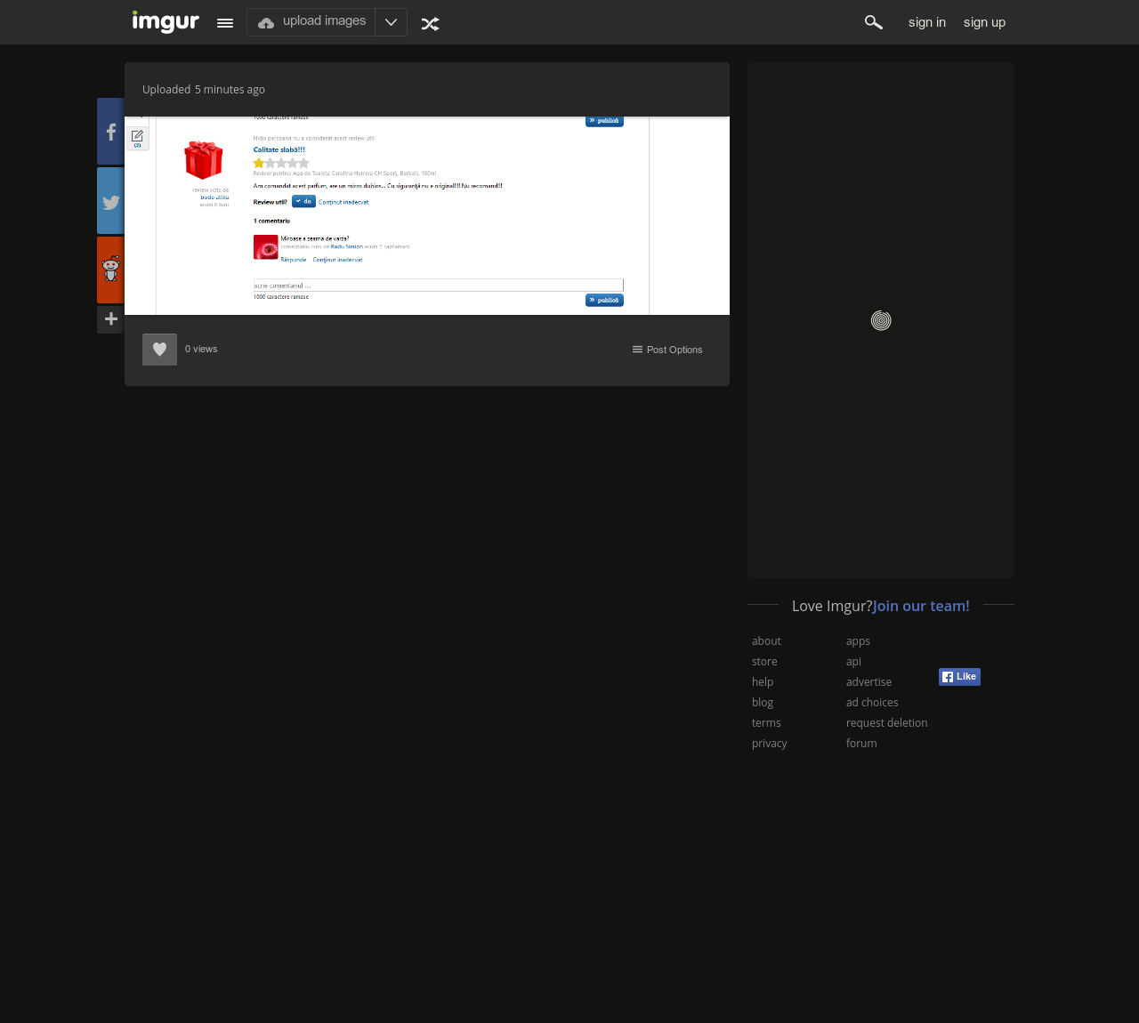Share the post on Facebook

[x=110, y=132]
